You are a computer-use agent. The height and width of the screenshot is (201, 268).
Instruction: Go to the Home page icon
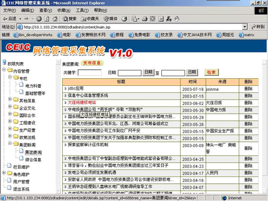(55, 19)
